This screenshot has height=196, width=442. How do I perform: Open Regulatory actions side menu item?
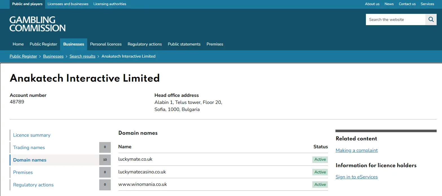33,185
